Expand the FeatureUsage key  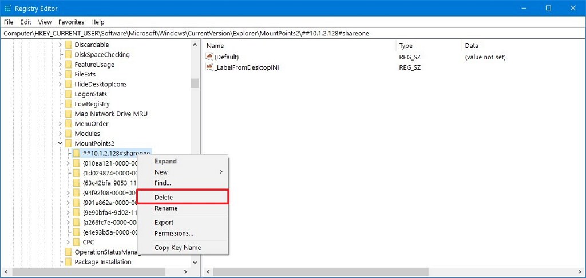(x=60, y=65)
